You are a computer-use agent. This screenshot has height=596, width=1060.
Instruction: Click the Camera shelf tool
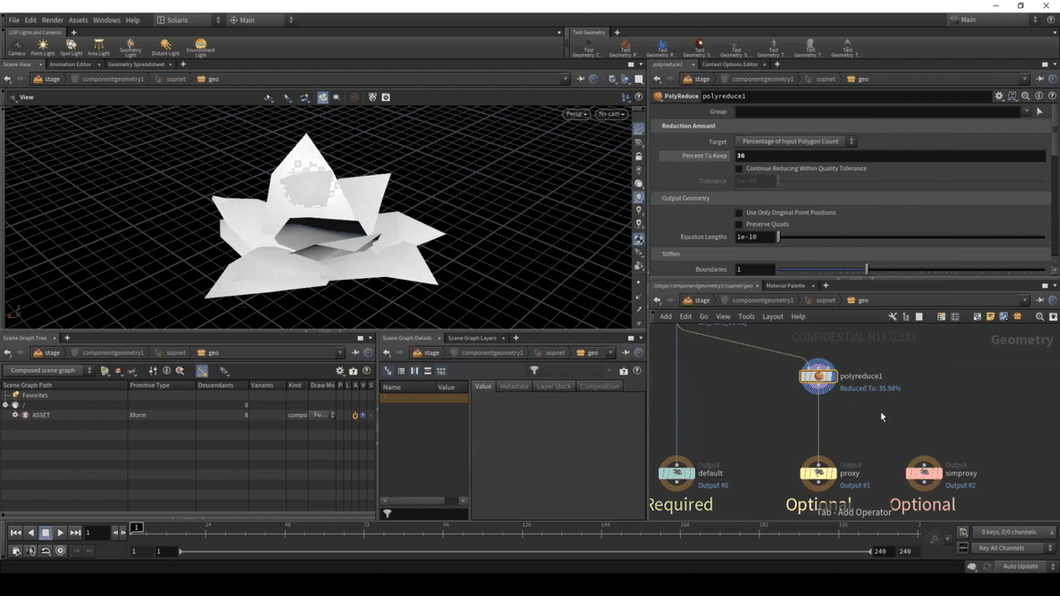[x=16, y=47]
